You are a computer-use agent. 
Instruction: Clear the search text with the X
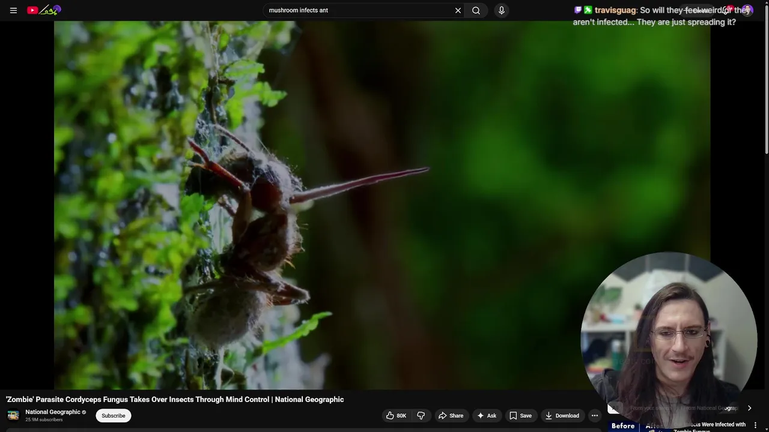[x=458, y=10]
